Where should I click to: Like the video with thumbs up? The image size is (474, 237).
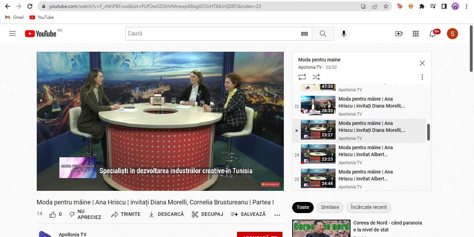(56, 214)
